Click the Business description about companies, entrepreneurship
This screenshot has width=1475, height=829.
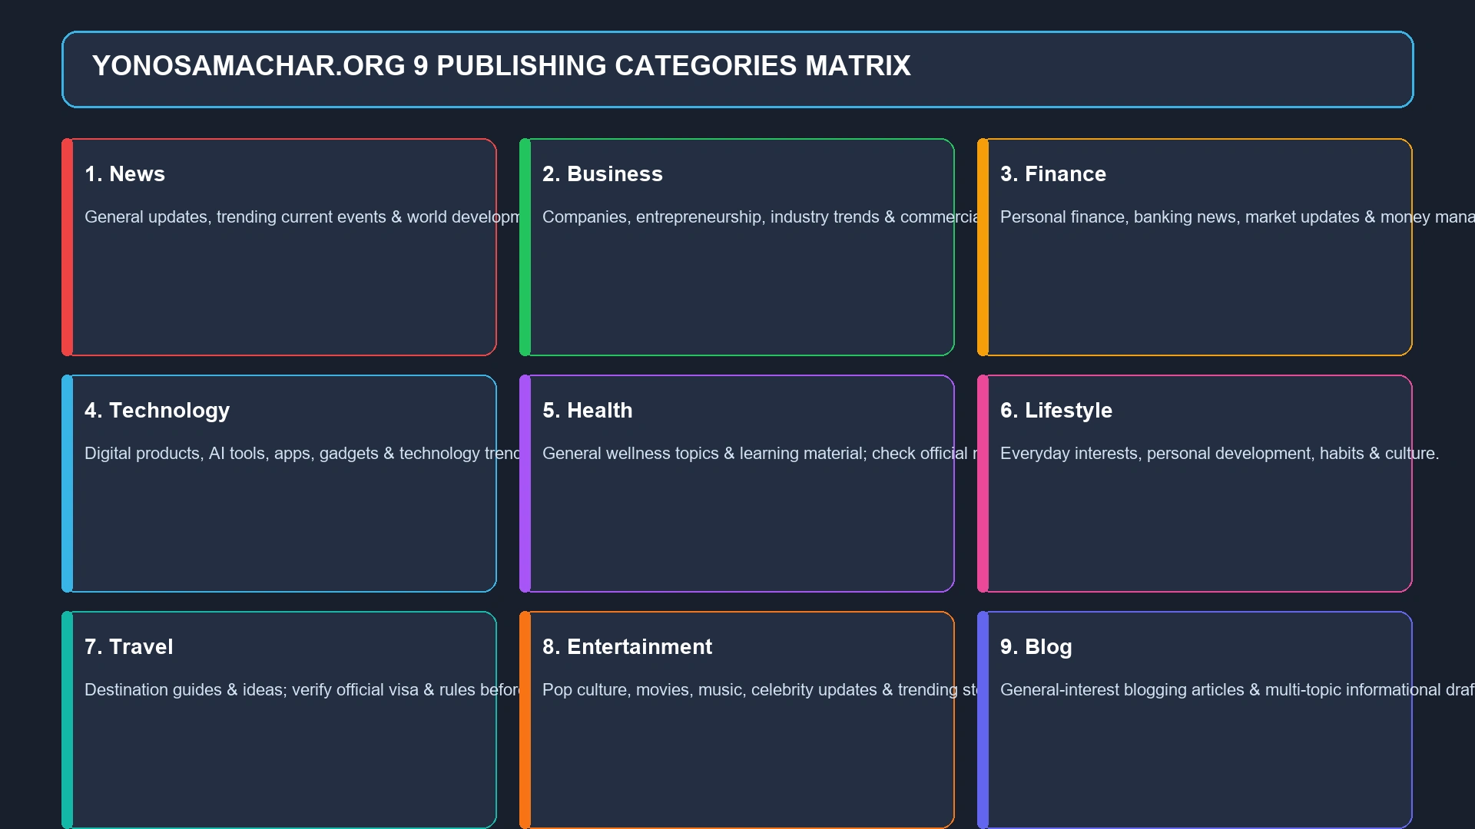tap(761, 217)
